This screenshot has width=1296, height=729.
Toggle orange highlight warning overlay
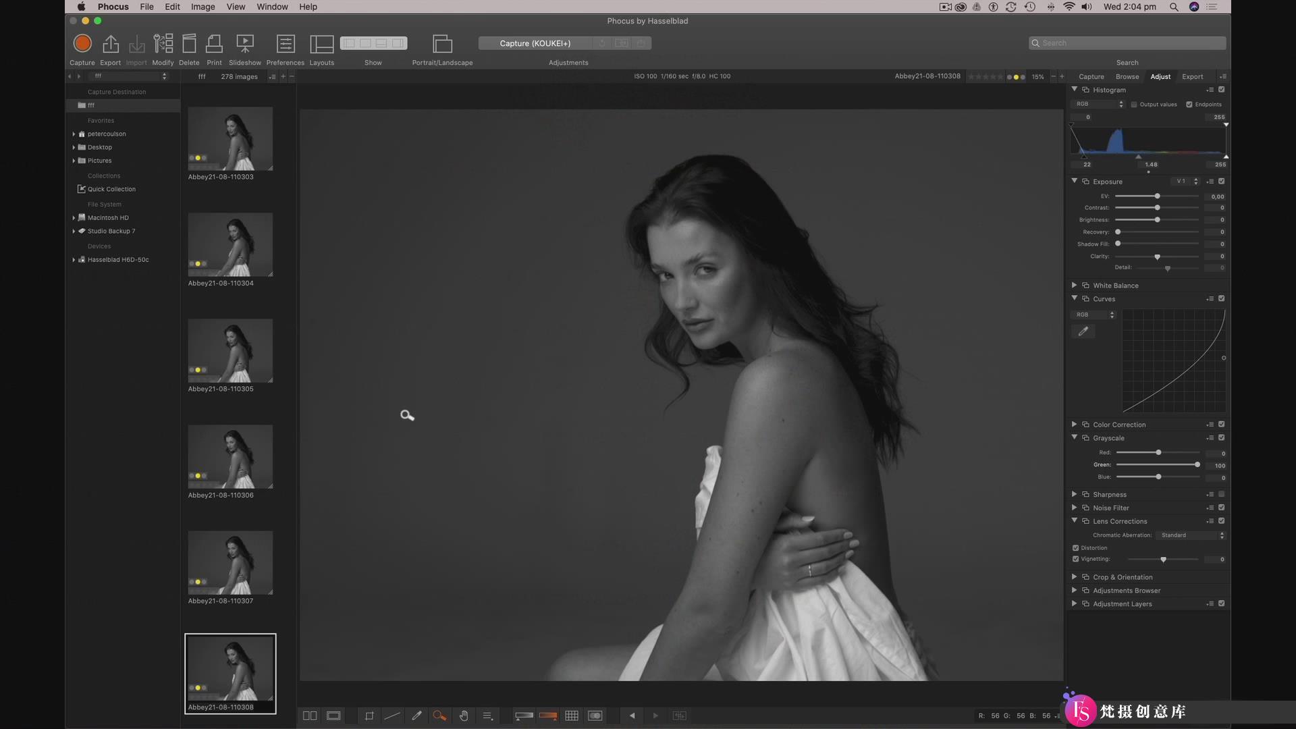(x=548, y=715)
